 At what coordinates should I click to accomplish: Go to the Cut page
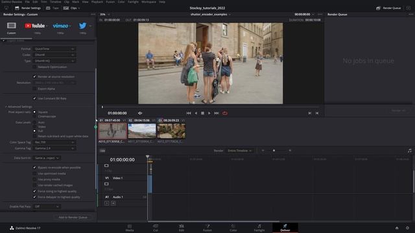(x=156, y=228)
